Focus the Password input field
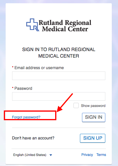The width and height of the screenshot is (118, 166). click(59, 96)
